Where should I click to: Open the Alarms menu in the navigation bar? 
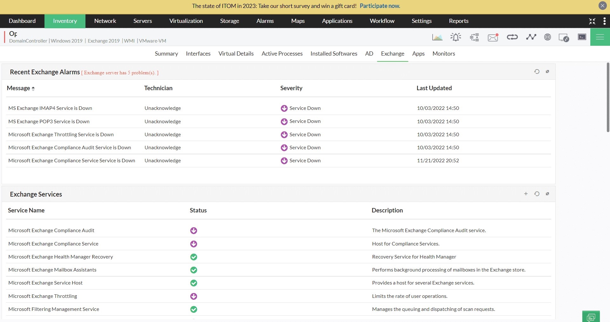(265, 21)
